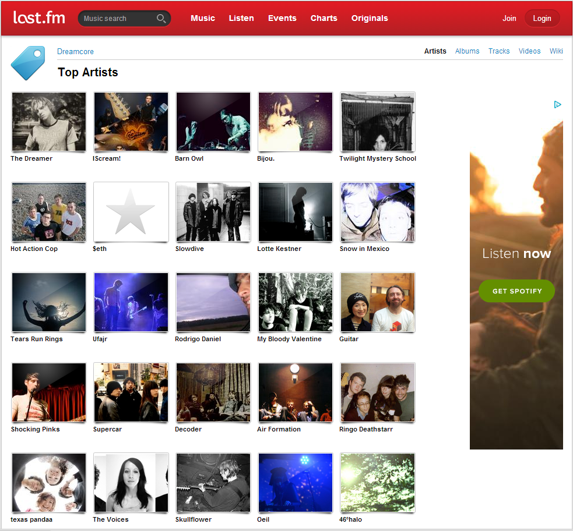573x531 pixels.
Task: Open Rodrigo Daniel artist image
Action: pyautogui.click(x=213, y=302)
